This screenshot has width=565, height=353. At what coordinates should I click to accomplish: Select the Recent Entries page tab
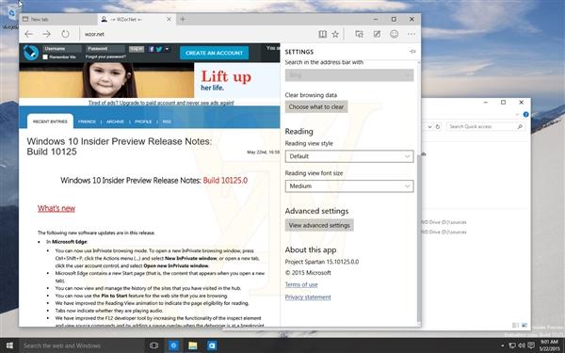[50, 121]
